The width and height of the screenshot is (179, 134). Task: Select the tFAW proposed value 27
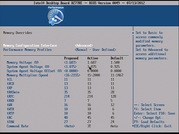(66, 122)
